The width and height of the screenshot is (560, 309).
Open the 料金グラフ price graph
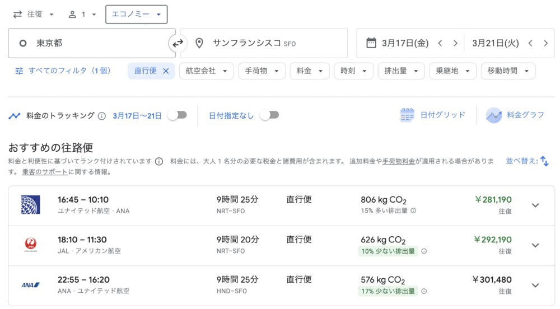pyautogui.click(x=515, y=115)
